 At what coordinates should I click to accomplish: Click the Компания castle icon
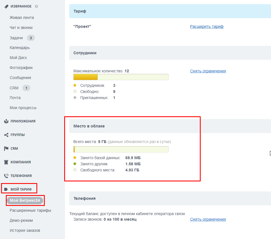pos(6,162)
